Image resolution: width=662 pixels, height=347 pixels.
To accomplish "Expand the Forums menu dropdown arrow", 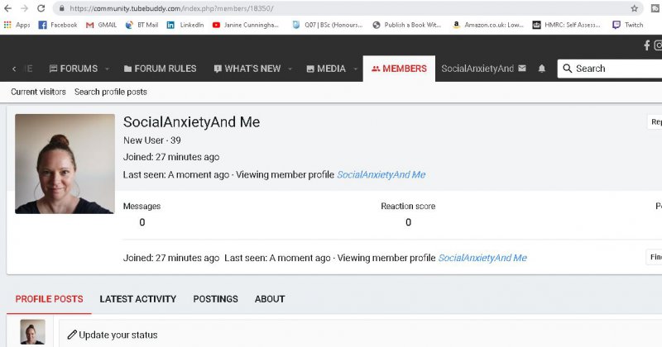I will coord(105,69).
